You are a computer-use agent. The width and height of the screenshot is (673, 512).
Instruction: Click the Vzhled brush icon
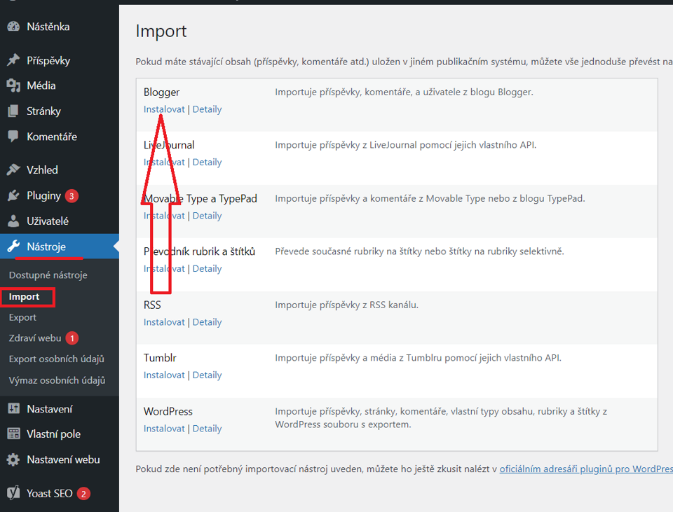click(x=13, y=169)
